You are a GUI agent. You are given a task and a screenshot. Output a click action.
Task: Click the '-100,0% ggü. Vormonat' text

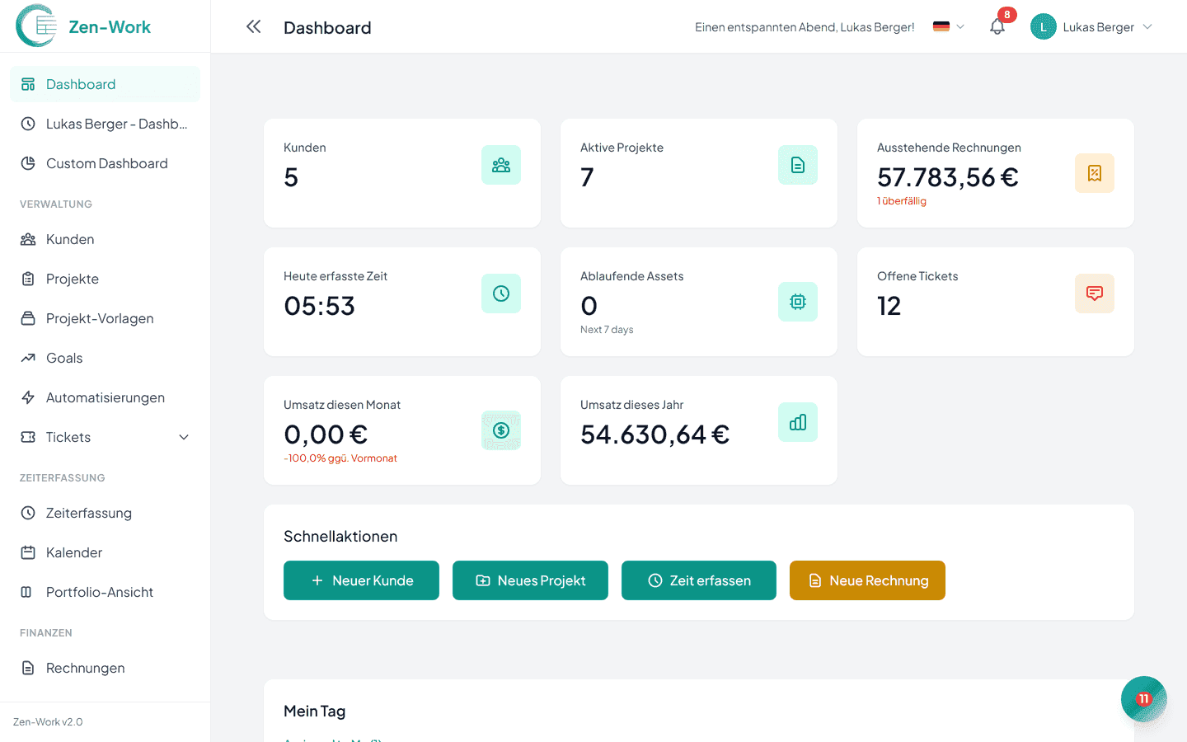[x=340, y=458]
